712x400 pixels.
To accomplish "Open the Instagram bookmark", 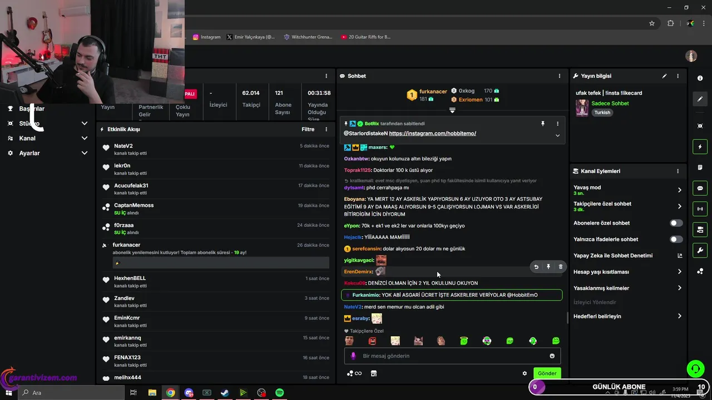I will tap(207, 37).
